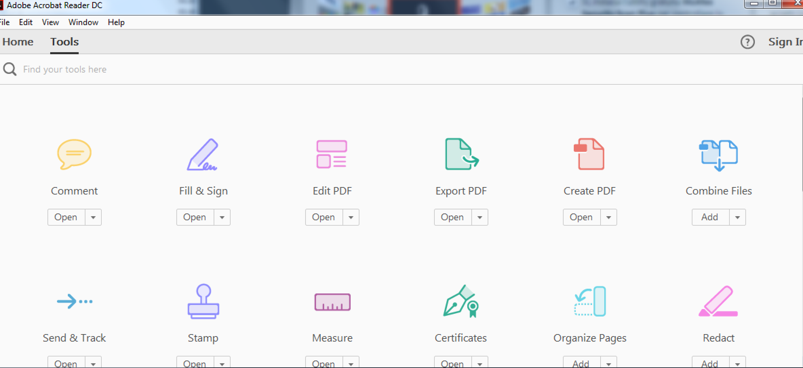Select the Certificates pen nib icon

coord(461,301)
